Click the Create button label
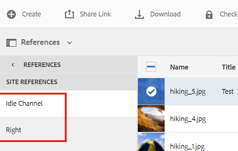This screenshot has height=151, width=238. click(31, 14)
